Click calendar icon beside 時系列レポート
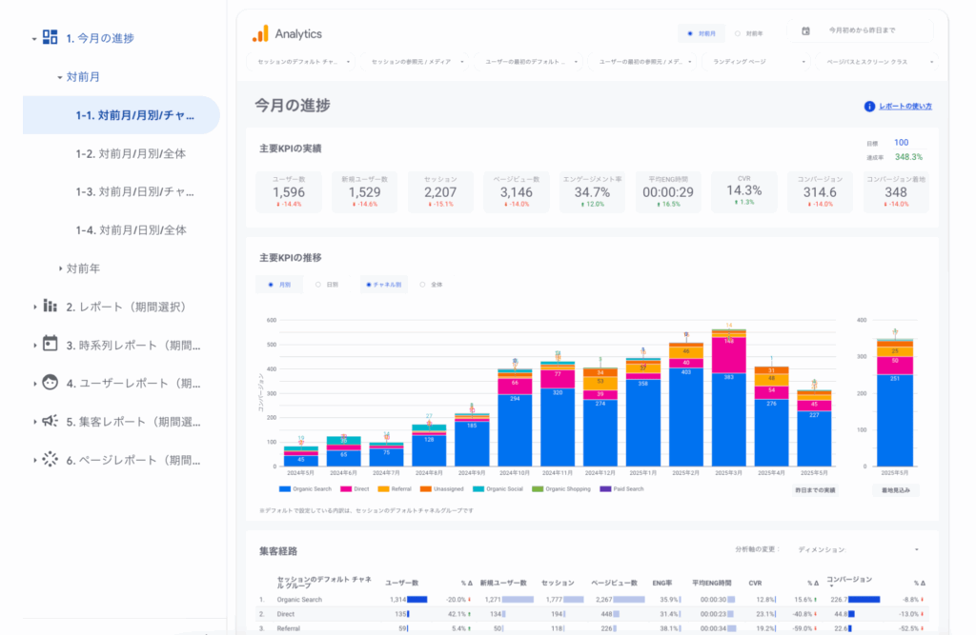976x635 pixels. point(51,344)
